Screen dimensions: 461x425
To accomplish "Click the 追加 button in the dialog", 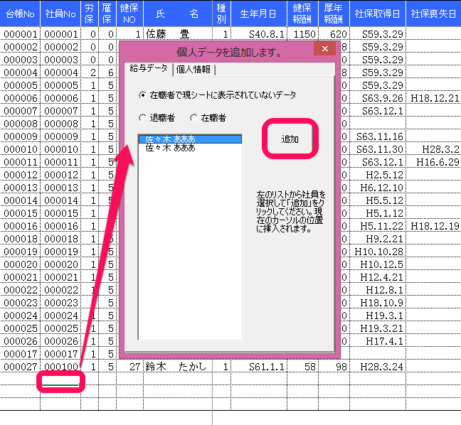I will (x=290, y=139).
